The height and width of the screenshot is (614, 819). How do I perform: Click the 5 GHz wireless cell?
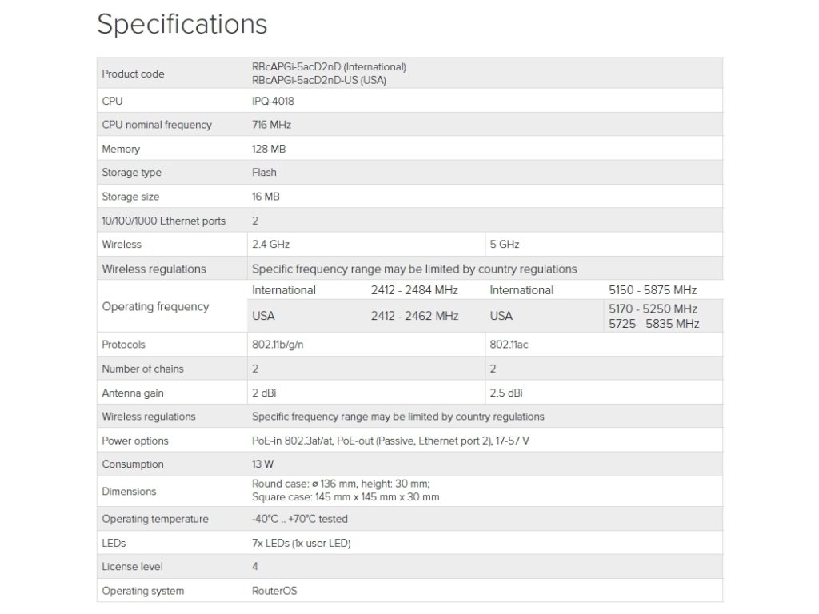click(x=504, y=245)
